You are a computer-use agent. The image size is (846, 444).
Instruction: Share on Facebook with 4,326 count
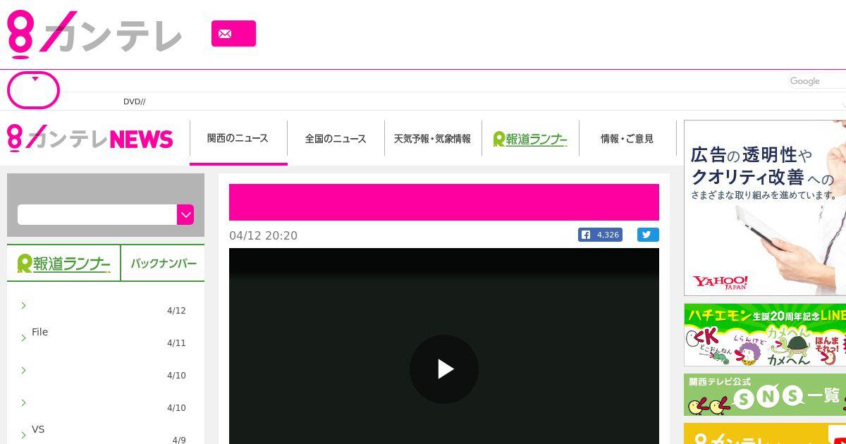[600, 235]
